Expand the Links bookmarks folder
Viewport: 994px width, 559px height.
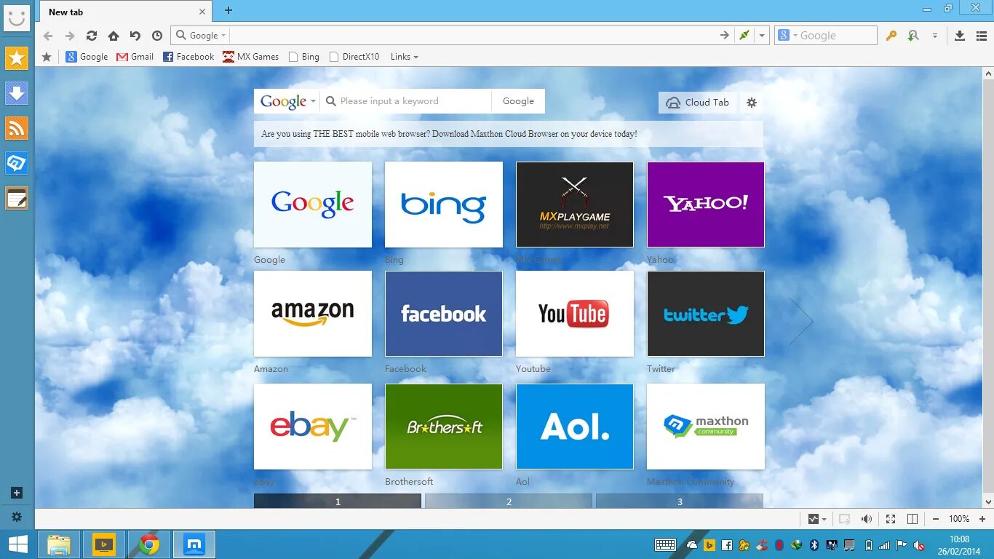click(404, 57)
